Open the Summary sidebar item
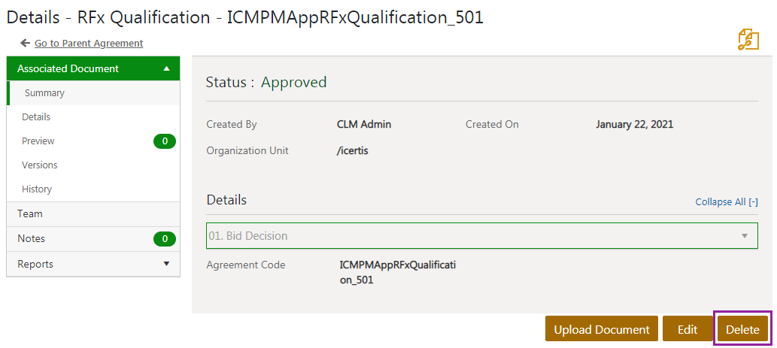Screen dimensions: 777x348 44,93
